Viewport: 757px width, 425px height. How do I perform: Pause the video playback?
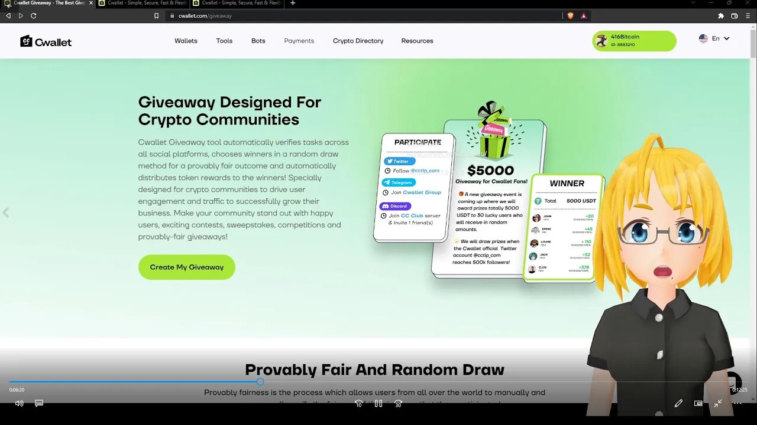[x=378, y=404]
